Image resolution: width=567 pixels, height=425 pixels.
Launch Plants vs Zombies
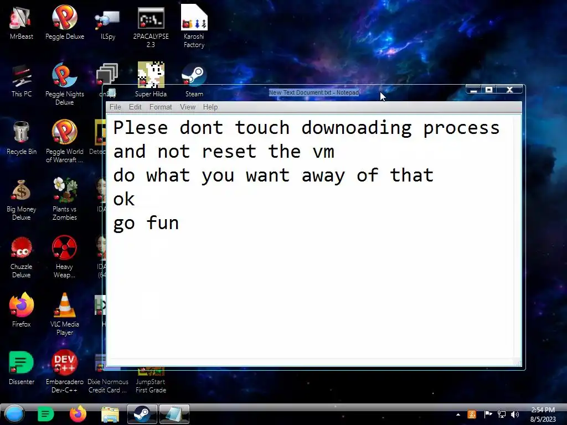pyautogui.click(x=64, y=199)
